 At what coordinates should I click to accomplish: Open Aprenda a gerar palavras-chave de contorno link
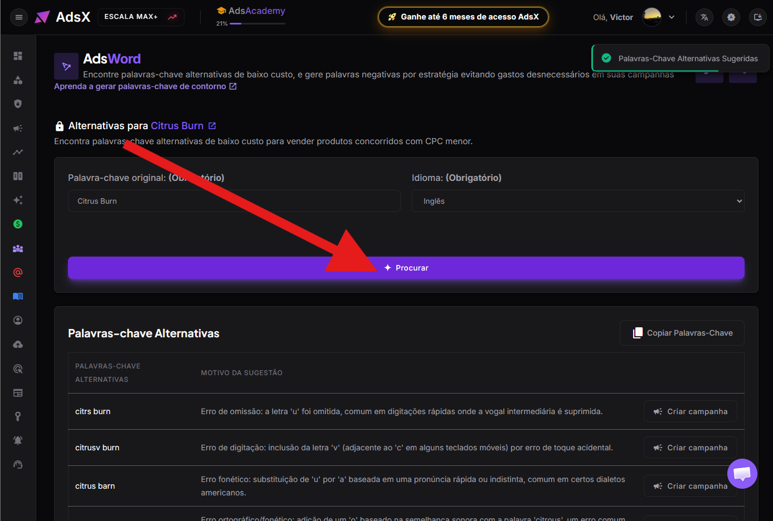[145, 86]
